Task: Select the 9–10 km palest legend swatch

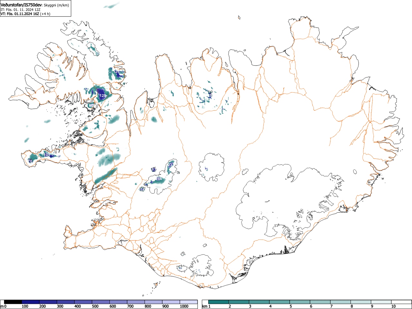Action: point(381,302)
